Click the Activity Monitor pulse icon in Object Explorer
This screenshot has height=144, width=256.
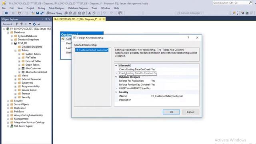[x=39, y=24]
